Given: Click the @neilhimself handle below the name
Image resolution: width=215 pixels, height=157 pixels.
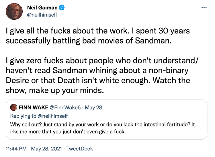Looking at the screenshot, I should [42, 14].
